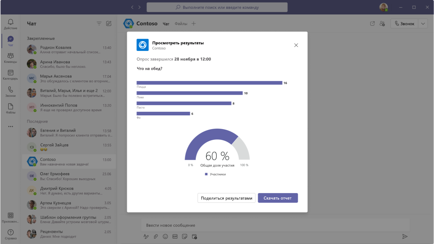Open the emoji picker icon
The image size is (434, 244).
[x=166, y=236]
